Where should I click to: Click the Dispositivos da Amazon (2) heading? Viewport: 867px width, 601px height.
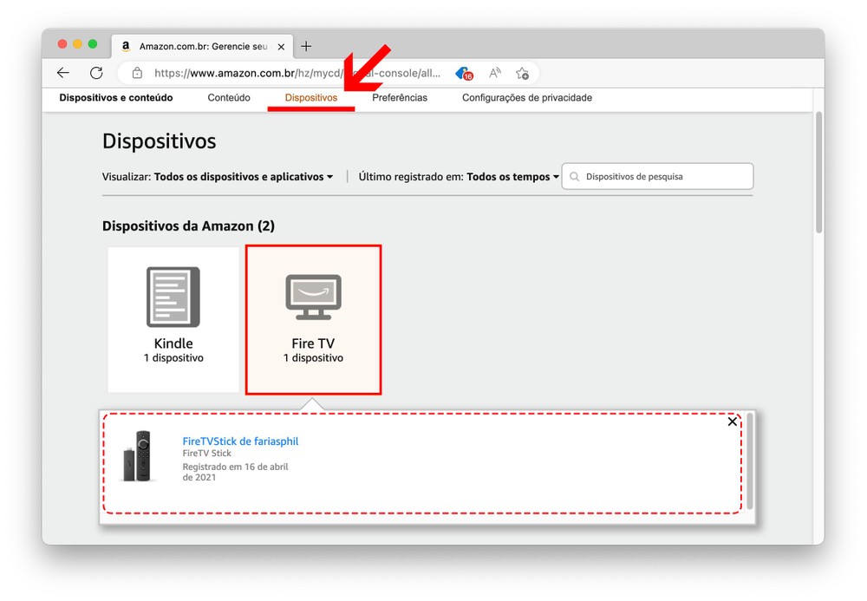point(188,226)
